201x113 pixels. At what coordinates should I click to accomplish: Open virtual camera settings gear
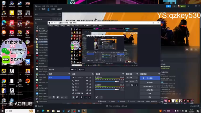pos(159,86)
